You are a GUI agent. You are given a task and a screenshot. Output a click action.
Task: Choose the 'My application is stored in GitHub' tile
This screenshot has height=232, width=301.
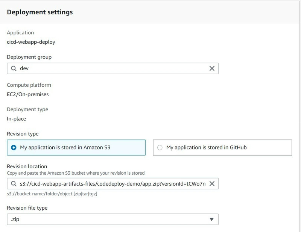tap(222, 147)
